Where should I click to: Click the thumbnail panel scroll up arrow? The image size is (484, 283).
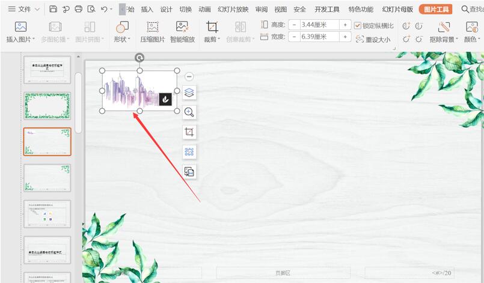78,57
